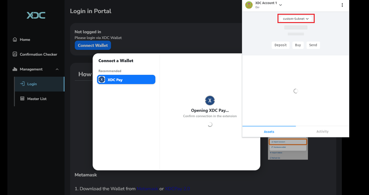The image size is (369, 195).
Task: Collapse the Management section chevron
Action: [57, 69]
